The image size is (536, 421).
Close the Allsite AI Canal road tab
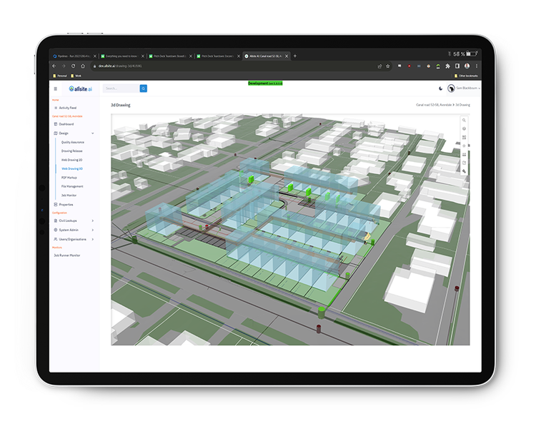pyautogui.click(x=287, y=56)
